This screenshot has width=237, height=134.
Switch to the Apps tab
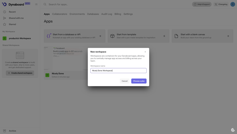(47, 14)
